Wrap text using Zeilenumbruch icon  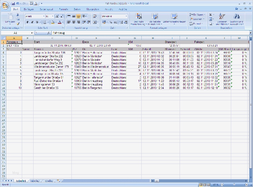(95, 16)
